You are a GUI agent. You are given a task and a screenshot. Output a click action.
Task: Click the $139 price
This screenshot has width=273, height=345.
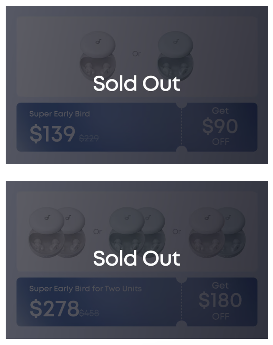pos(52,133)
